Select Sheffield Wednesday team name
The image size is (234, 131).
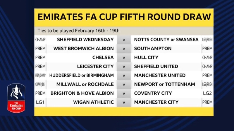point(85,39)
